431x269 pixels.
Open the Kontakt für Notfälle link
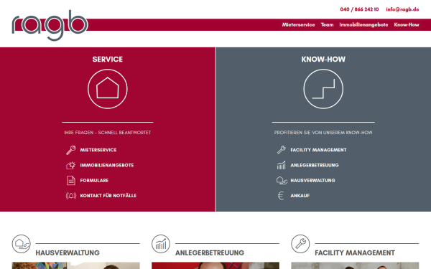[108, 196]
